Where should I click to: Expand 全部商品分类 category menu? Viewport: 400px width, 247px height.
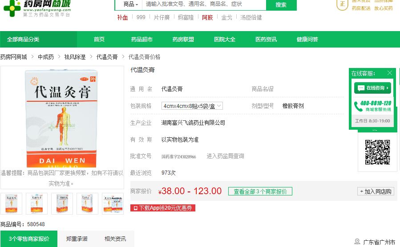(x=38, y=39)
